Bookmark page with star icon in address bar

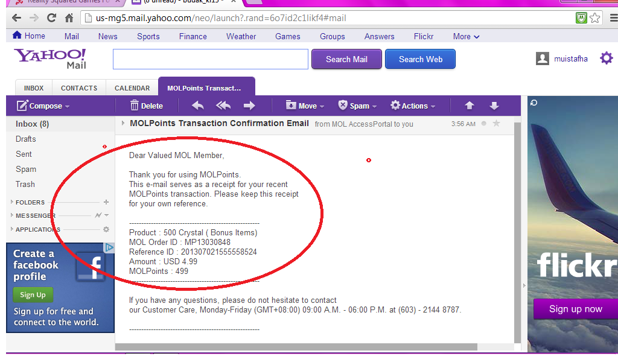(595, 17)
